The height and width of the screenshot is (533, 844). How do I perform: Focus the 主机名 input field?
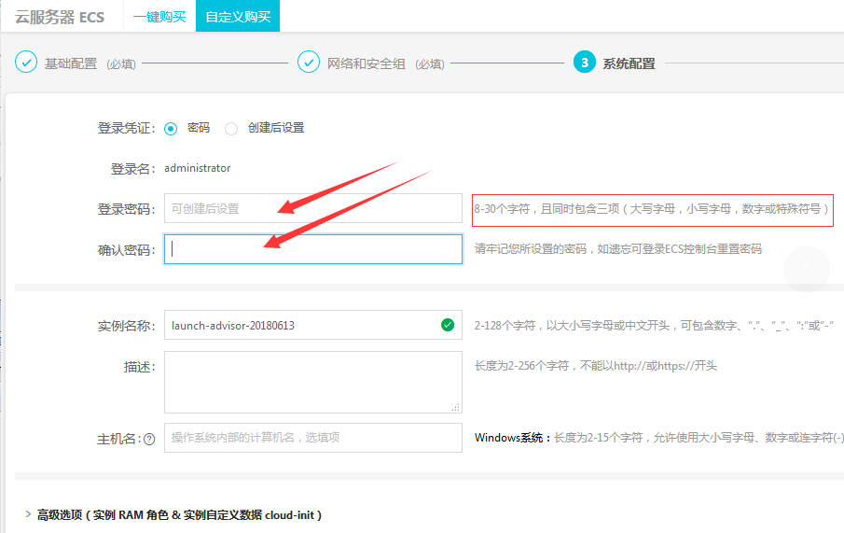[312, 438]
